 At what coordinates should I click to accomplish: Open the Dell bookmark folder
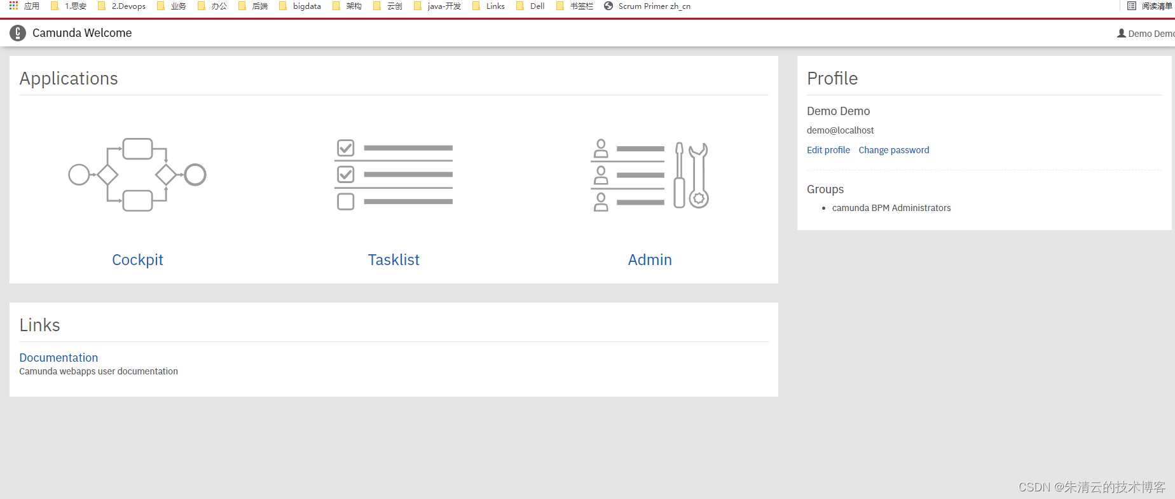[531, 6]
